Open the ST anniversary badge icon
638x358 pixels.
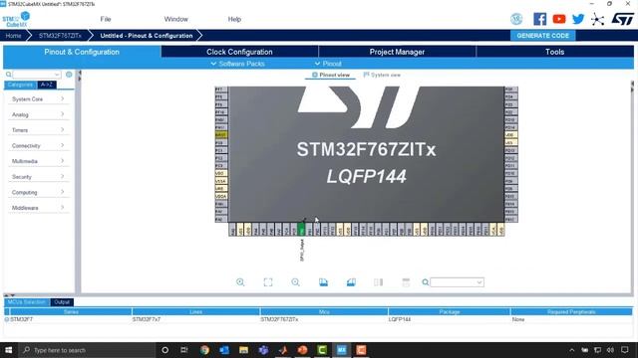(x=516, y=19)
